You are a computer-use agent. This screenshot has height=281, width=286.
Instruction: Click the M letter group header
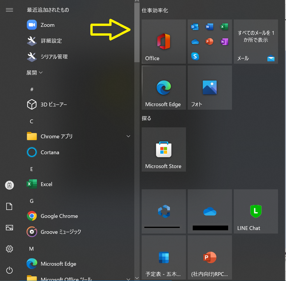click(31, 249)
